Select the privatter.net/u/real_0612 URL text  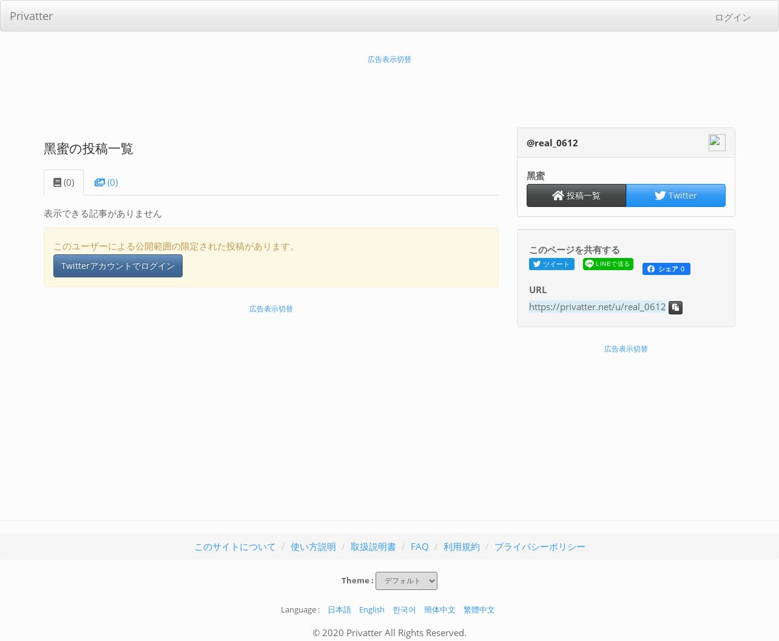[598, 307]
